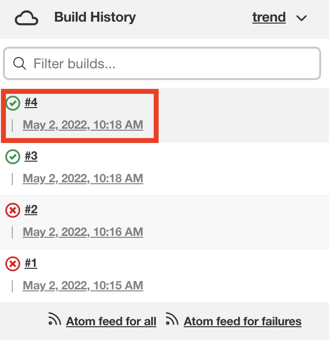Viewport: 330px width, 340px height.
Task: Click the RSS icon for Atom feed all
Action: tap(55, 319)
